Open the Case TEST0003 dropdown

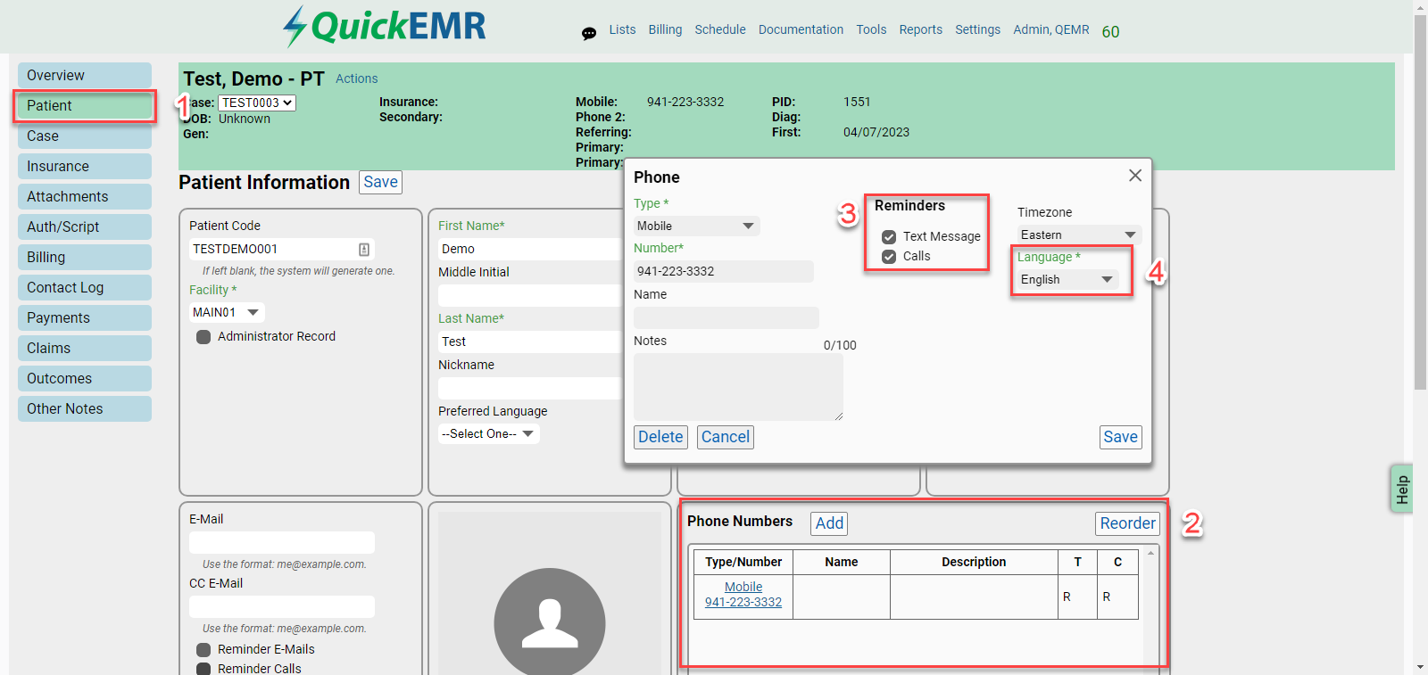coord(257,103)
